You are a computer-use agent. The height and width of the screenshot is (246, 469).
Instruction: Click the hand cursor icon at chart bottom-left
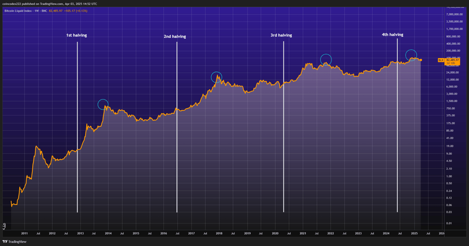[x=4, y=226]
